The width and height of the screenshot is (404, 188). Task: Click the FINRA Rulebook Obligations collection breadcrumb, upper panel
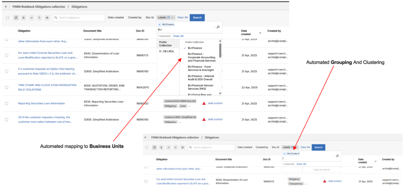click(39, 7)
